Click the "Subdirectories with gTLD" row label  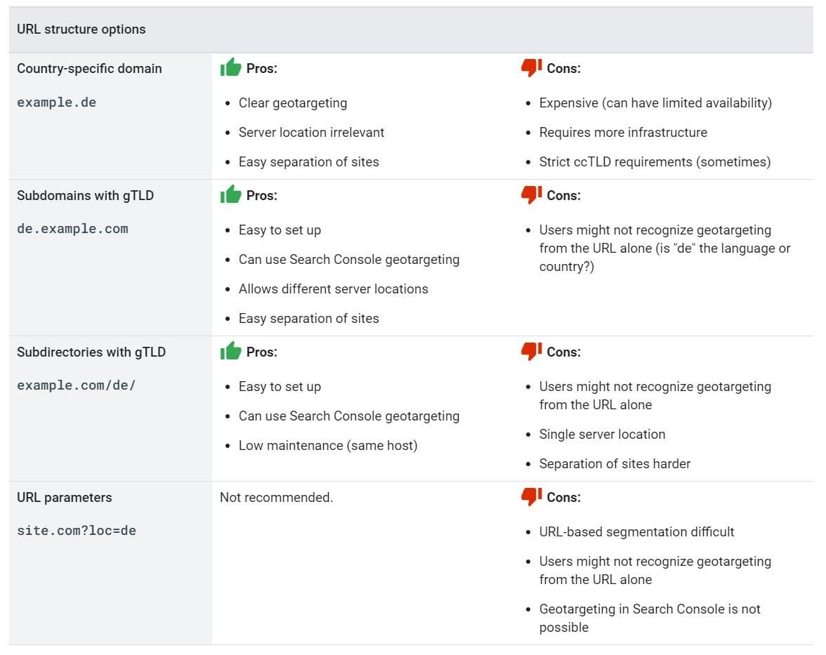click(x=91, y=352)
